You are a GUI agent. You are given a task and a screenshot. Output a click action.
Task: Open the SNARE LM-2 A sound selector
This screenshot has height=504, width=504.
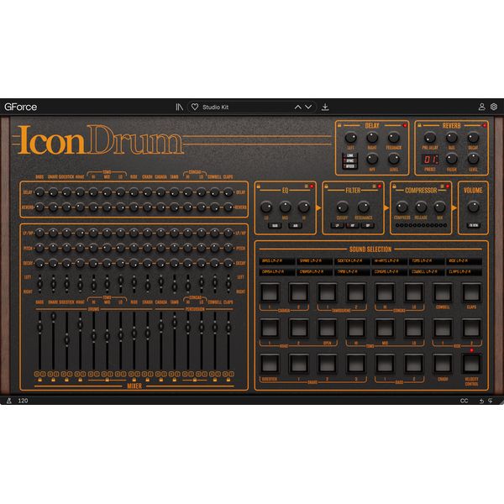[314, 261]
